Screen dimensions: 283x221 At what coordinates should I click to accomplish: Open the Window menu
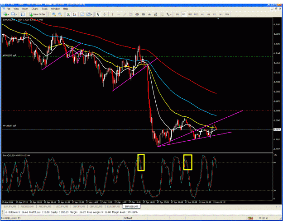click(55, 9)
